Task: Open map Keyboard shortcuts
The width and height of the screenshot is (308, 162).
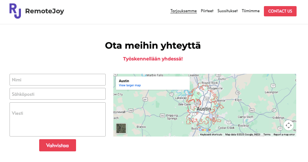Action: click(211, 135)
